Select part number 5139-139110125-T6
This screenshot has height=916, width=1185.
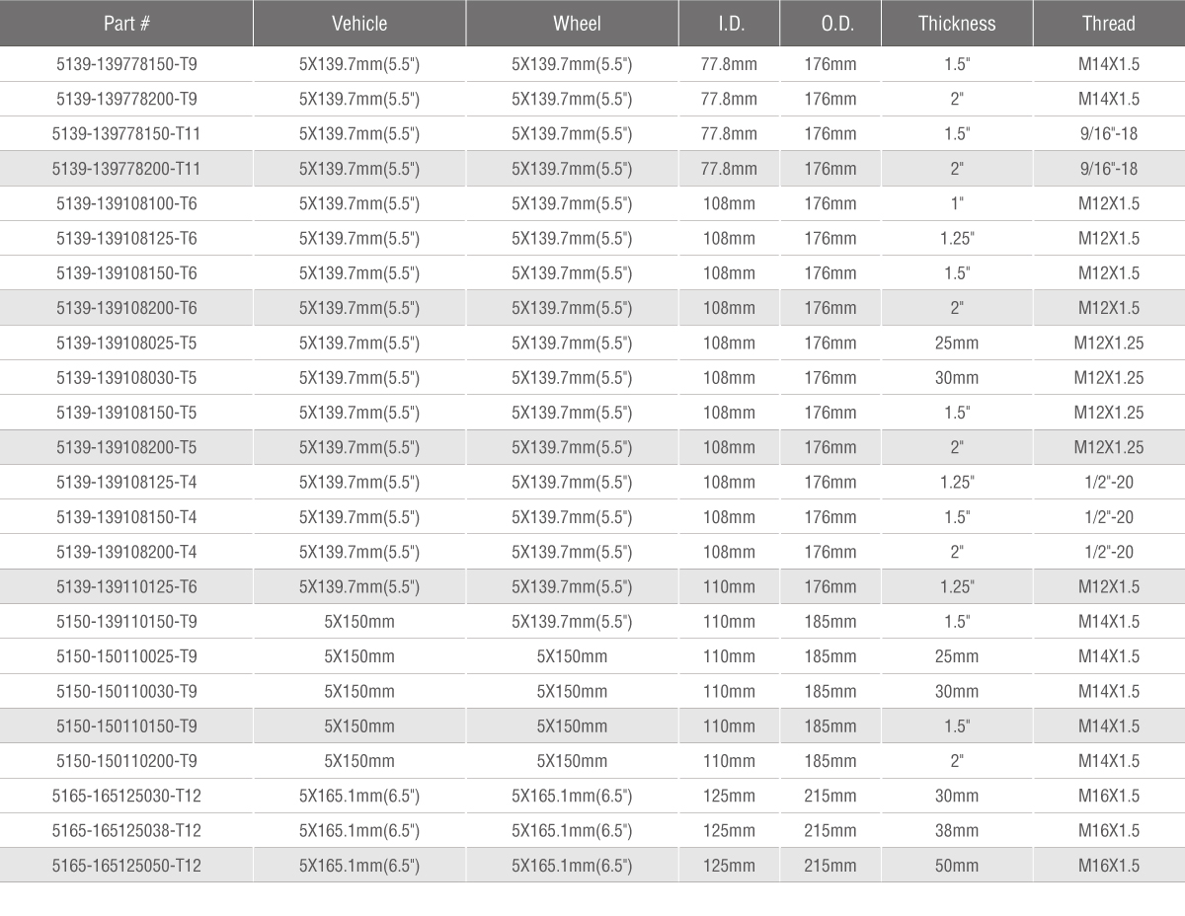click(x=126, y=587)
